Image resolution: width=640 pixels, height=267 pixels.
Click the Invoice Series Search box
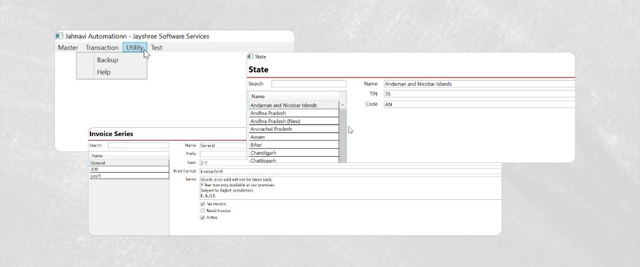[x=138, y=146]
